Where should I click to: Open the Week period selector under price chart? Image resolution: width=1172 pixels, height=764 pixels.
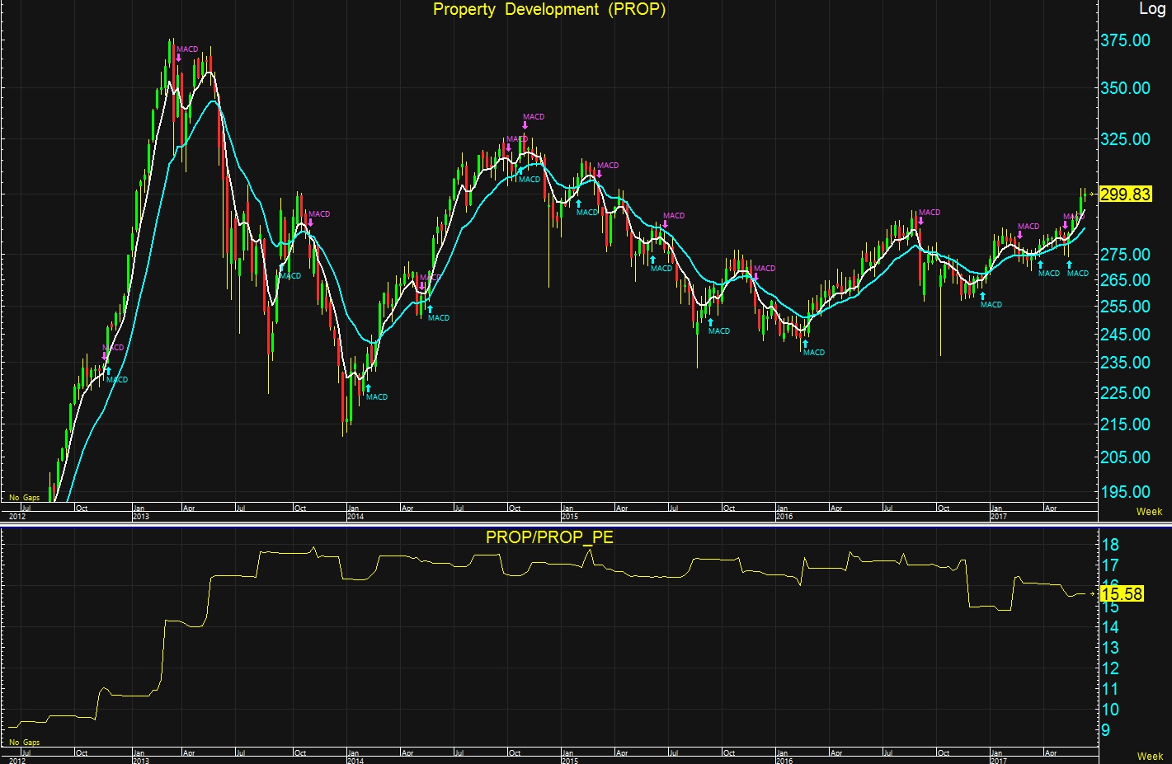[x=1149, y=512]
